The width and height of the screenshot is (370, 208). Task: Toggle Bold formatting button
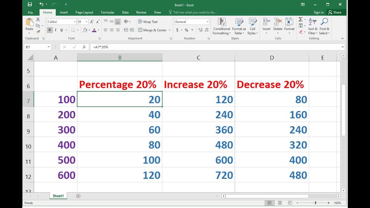coord(49,30)
